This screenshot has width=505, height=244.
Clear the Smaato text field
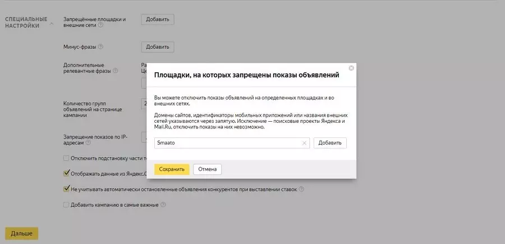click(304, 143)
